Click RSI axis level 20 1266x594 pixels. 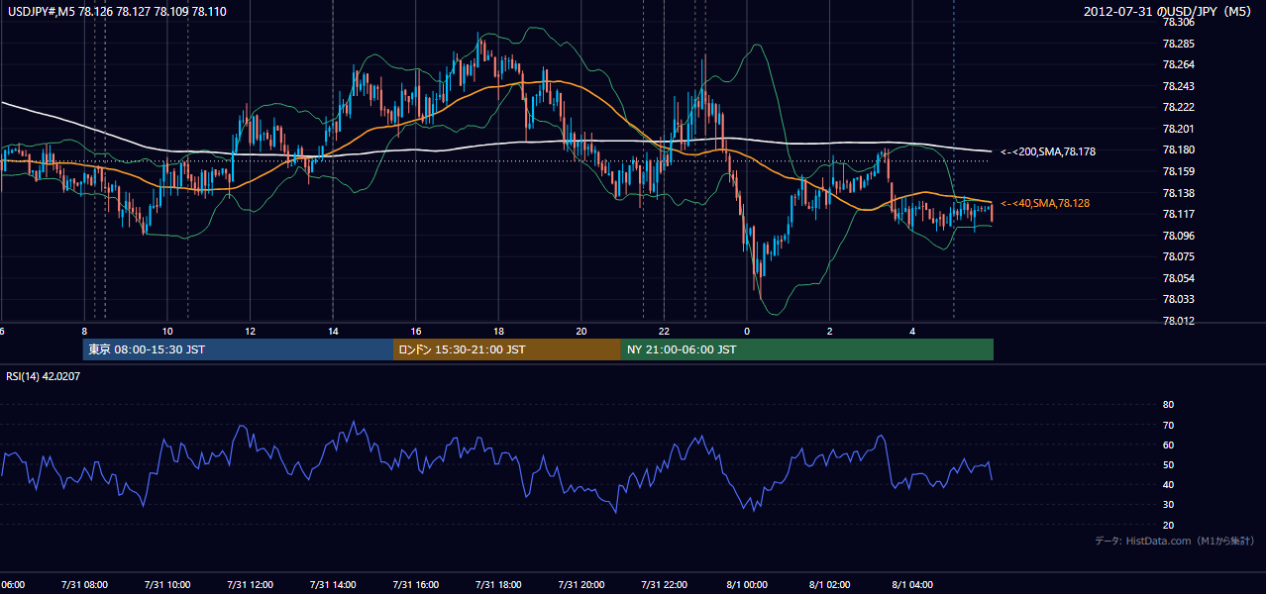click(x=1168, y=525)
